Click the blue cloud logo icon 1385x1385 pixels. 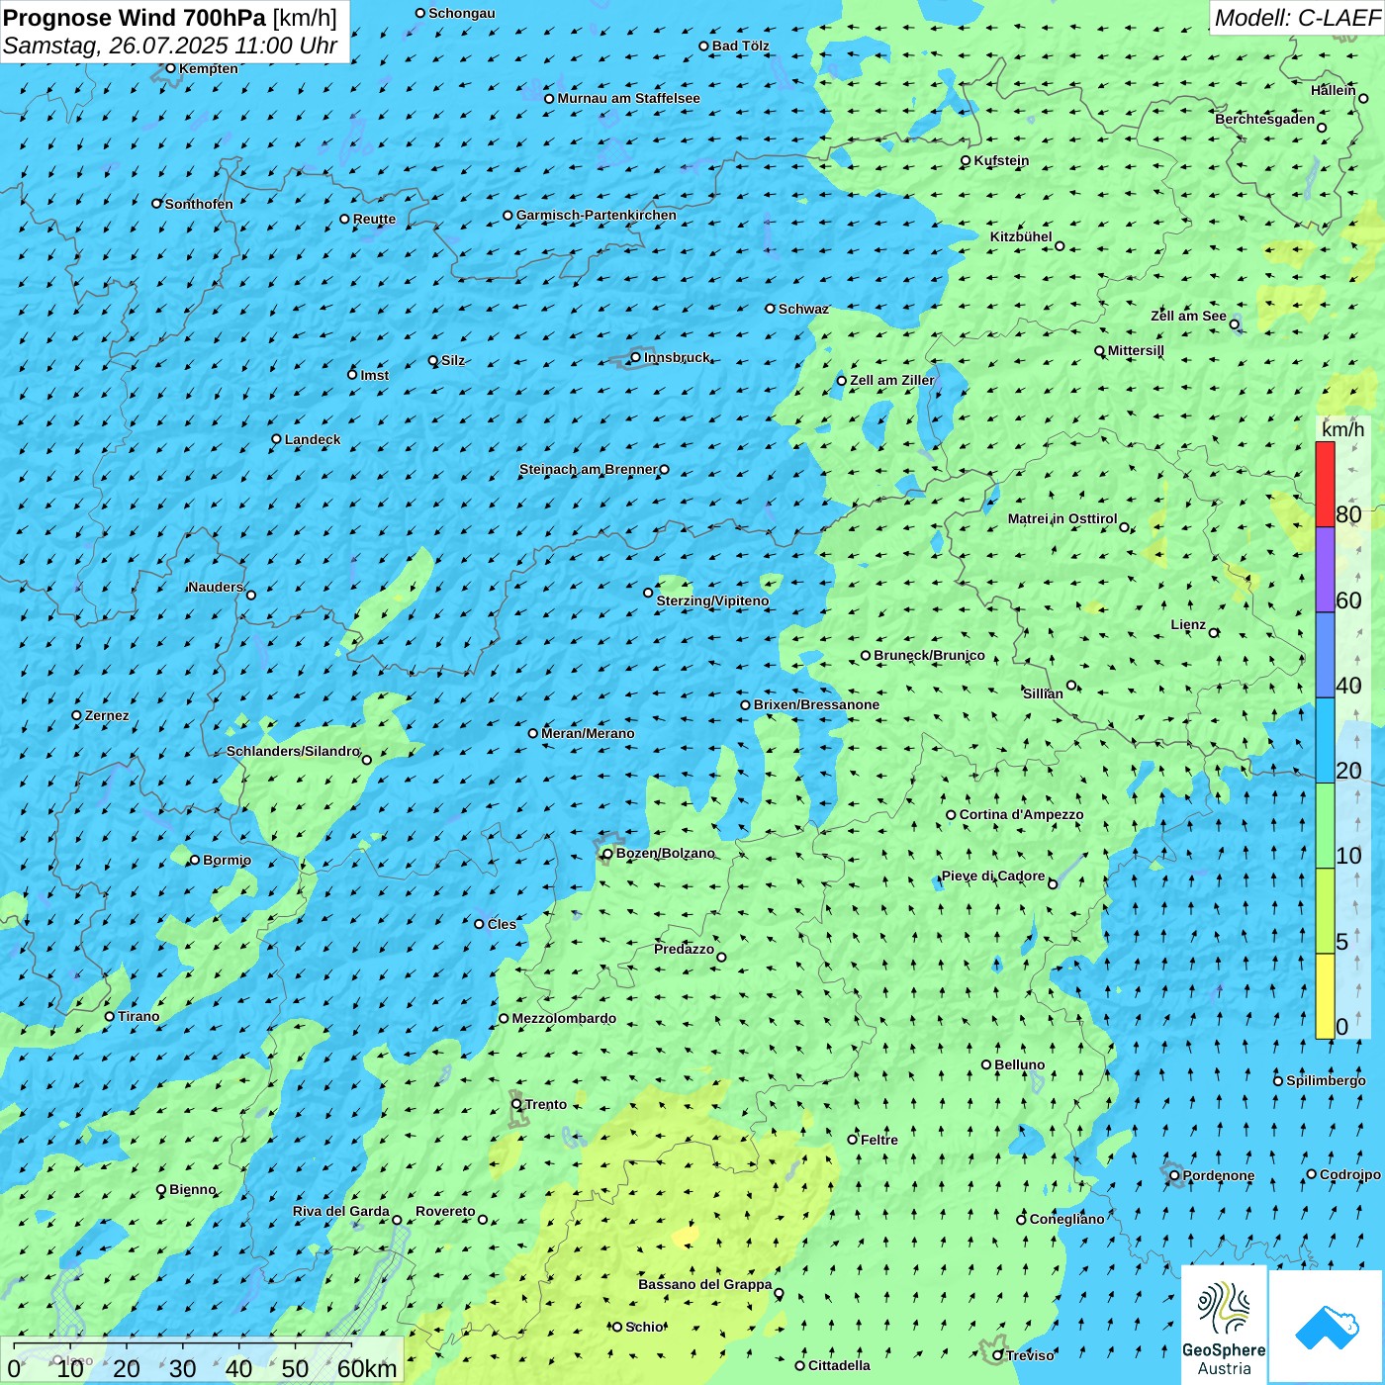tap(1326, 1327)
